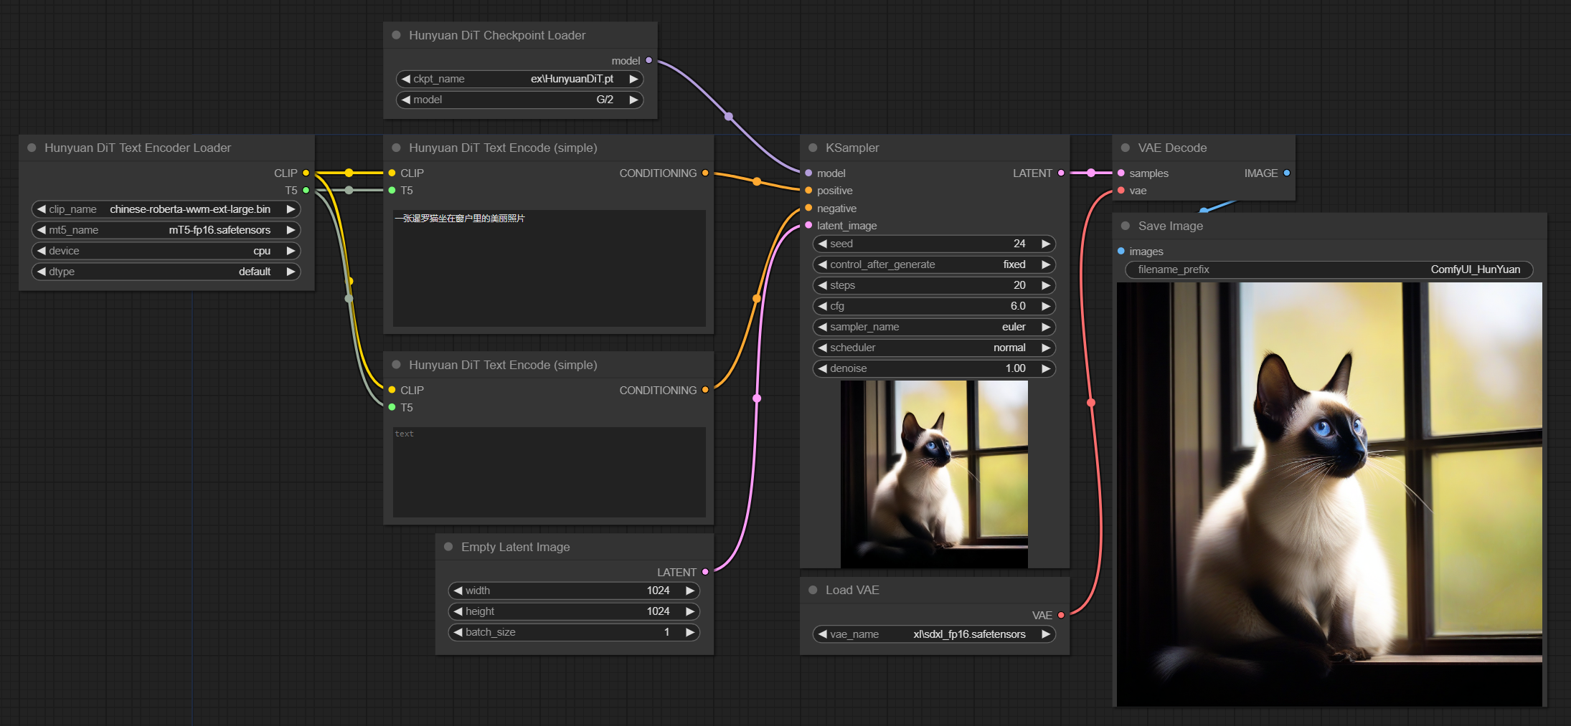Image resolution: width=1571 pixels, height=726 pixels.
Task: Collapse the Empty Latent Image node dot
Action: click(448, 547)
